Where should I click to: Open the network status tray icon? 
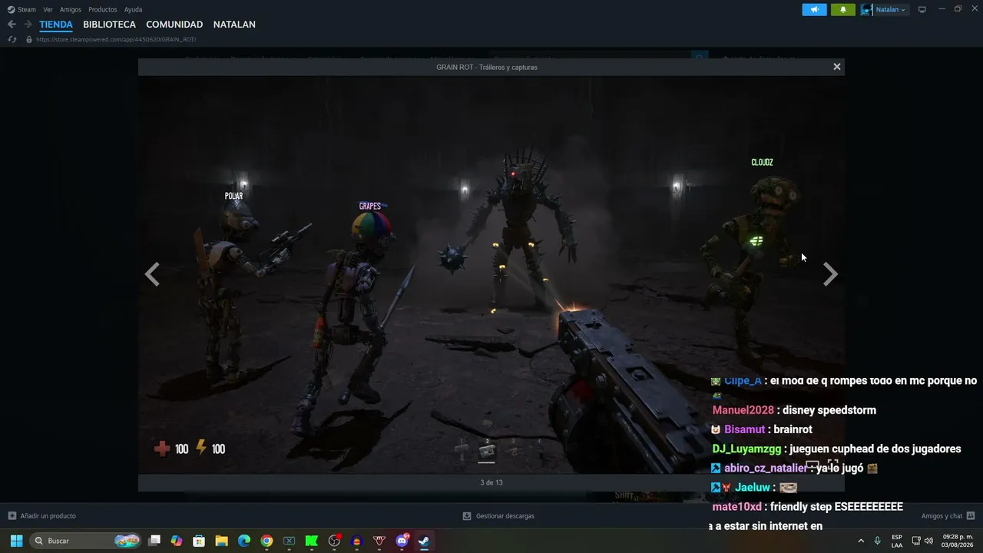click(916, 541)
